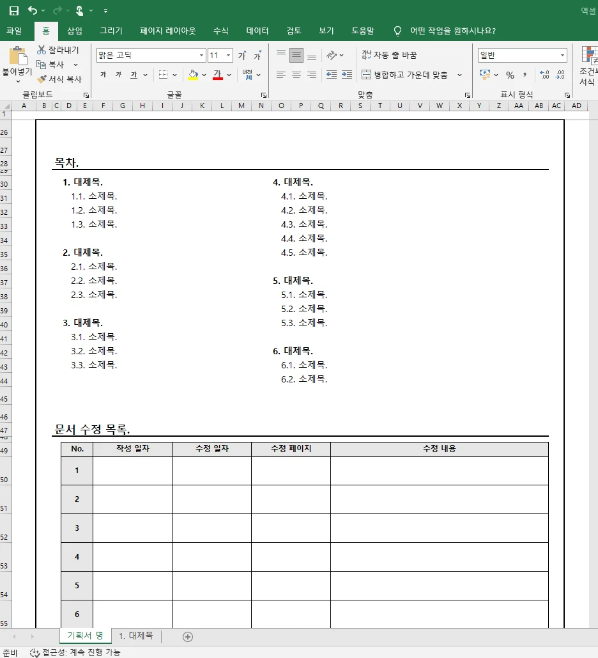Switch to the 데이터 ribbon tab

tap(257, 31)
